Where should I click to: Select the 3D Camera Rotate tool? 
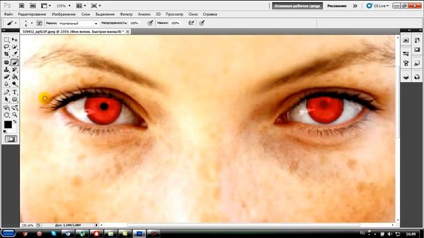15,108
